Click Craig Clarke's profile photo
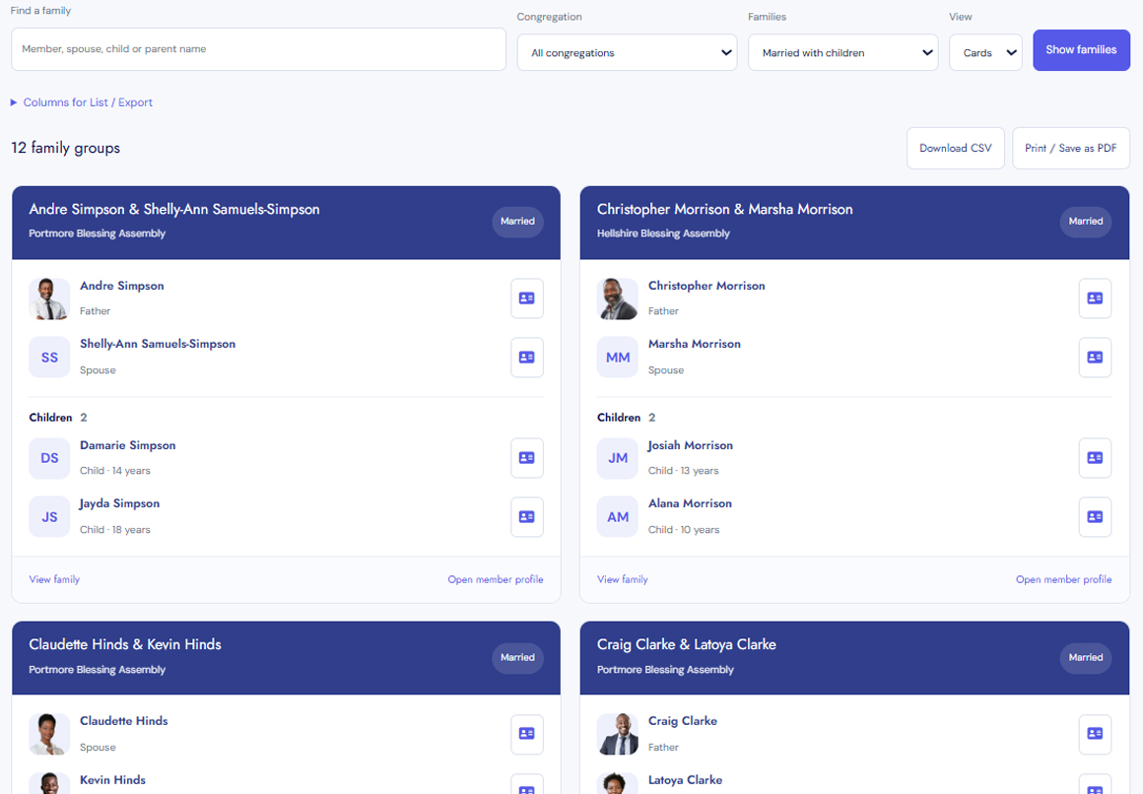The height and width of the screenshot is (794, 1143). click(618, 734)
